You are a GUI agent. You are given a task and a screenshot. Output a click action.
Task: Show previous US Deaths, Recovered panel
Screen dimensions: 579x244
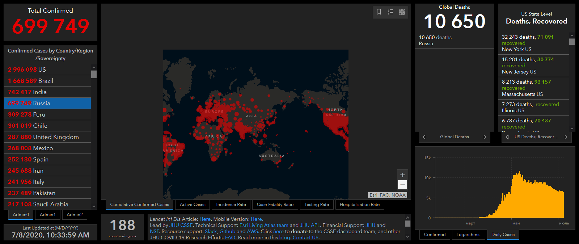tap(507, 137)
